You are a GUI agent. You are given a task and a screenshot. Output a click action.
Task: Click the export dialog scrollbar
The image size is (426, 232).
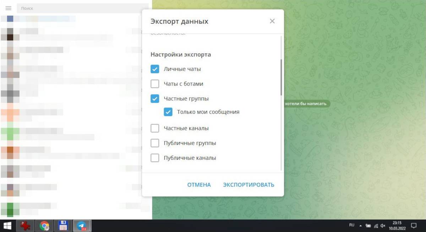pos(282,77)
